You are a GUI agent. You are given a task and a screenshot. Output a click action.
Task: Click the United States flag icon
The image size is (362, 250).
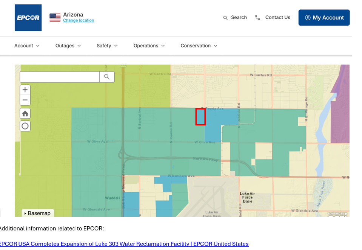pyautogui.click(x=55, y=17)
